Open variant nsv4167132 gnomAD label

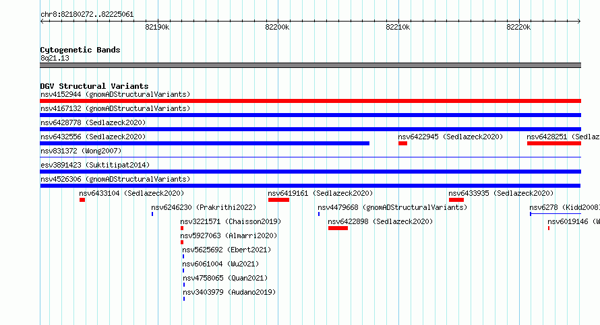coord(115,108)
